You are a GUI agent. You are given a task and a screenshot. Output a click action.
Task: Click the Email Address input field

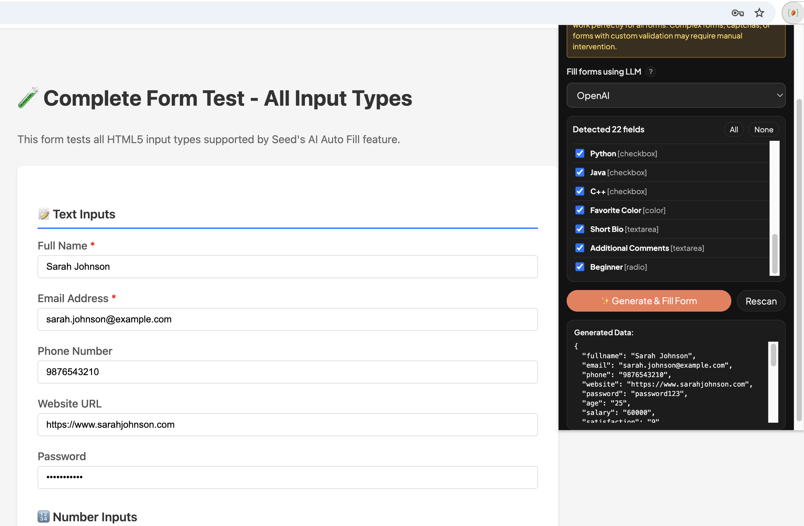point(287,319)
